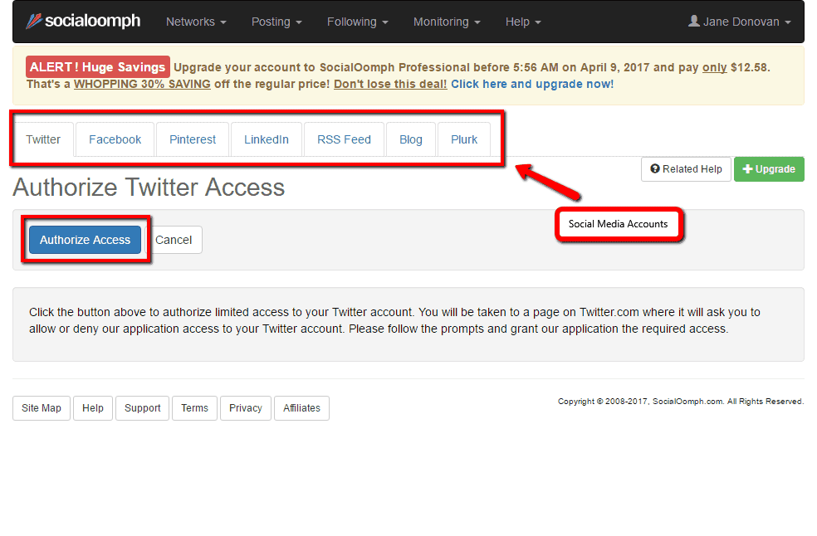Open the Privacy footer link
This screenshot has height=536, width=817.
246,408
